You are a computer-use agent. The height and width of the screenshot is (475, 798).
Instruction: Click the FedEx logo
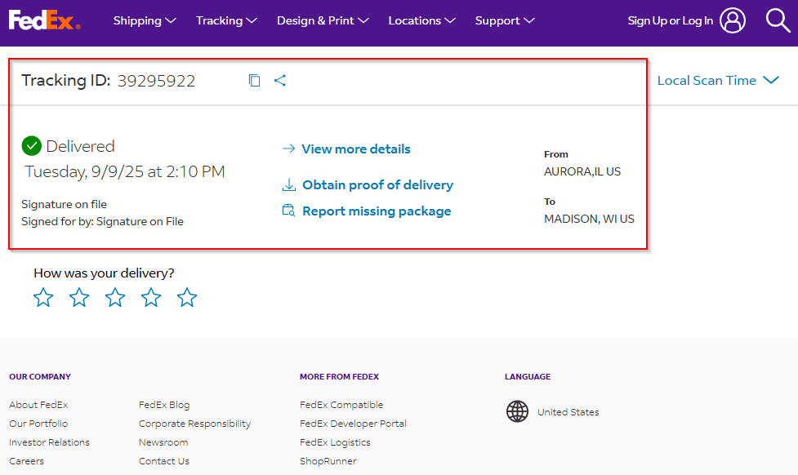(x=44, y=20)
